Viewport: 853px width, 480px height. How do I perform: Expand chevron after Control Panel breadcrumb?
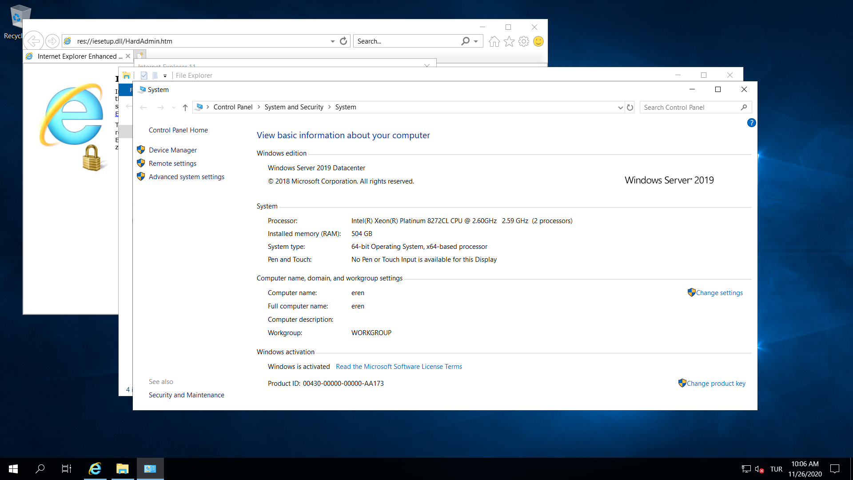[x=259, y=107]
